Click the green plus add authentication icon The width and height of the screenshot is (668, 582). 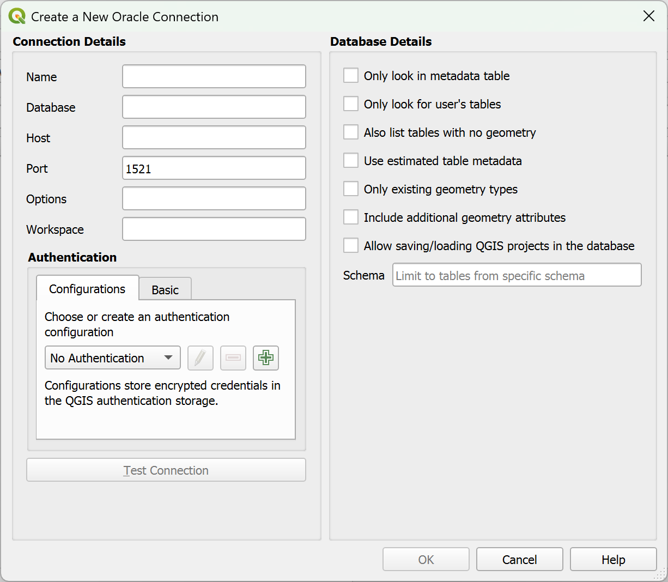[266, 358]
